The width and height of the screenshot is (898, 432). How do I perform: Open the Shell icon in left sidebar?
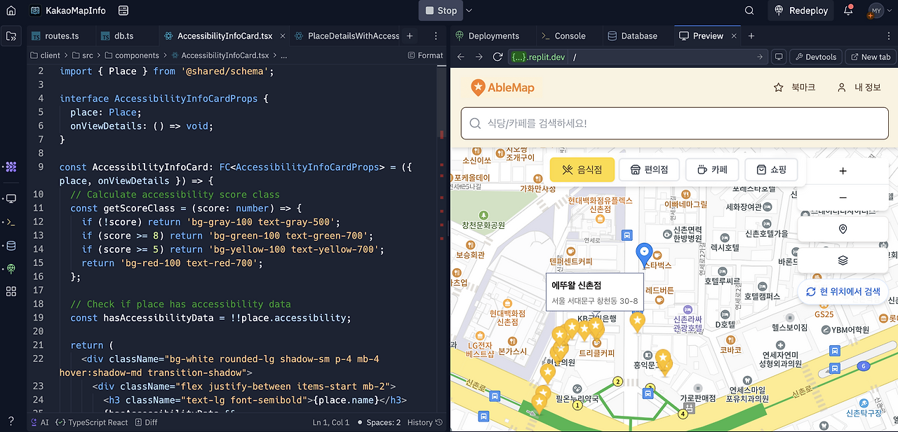tap(11, 222)
